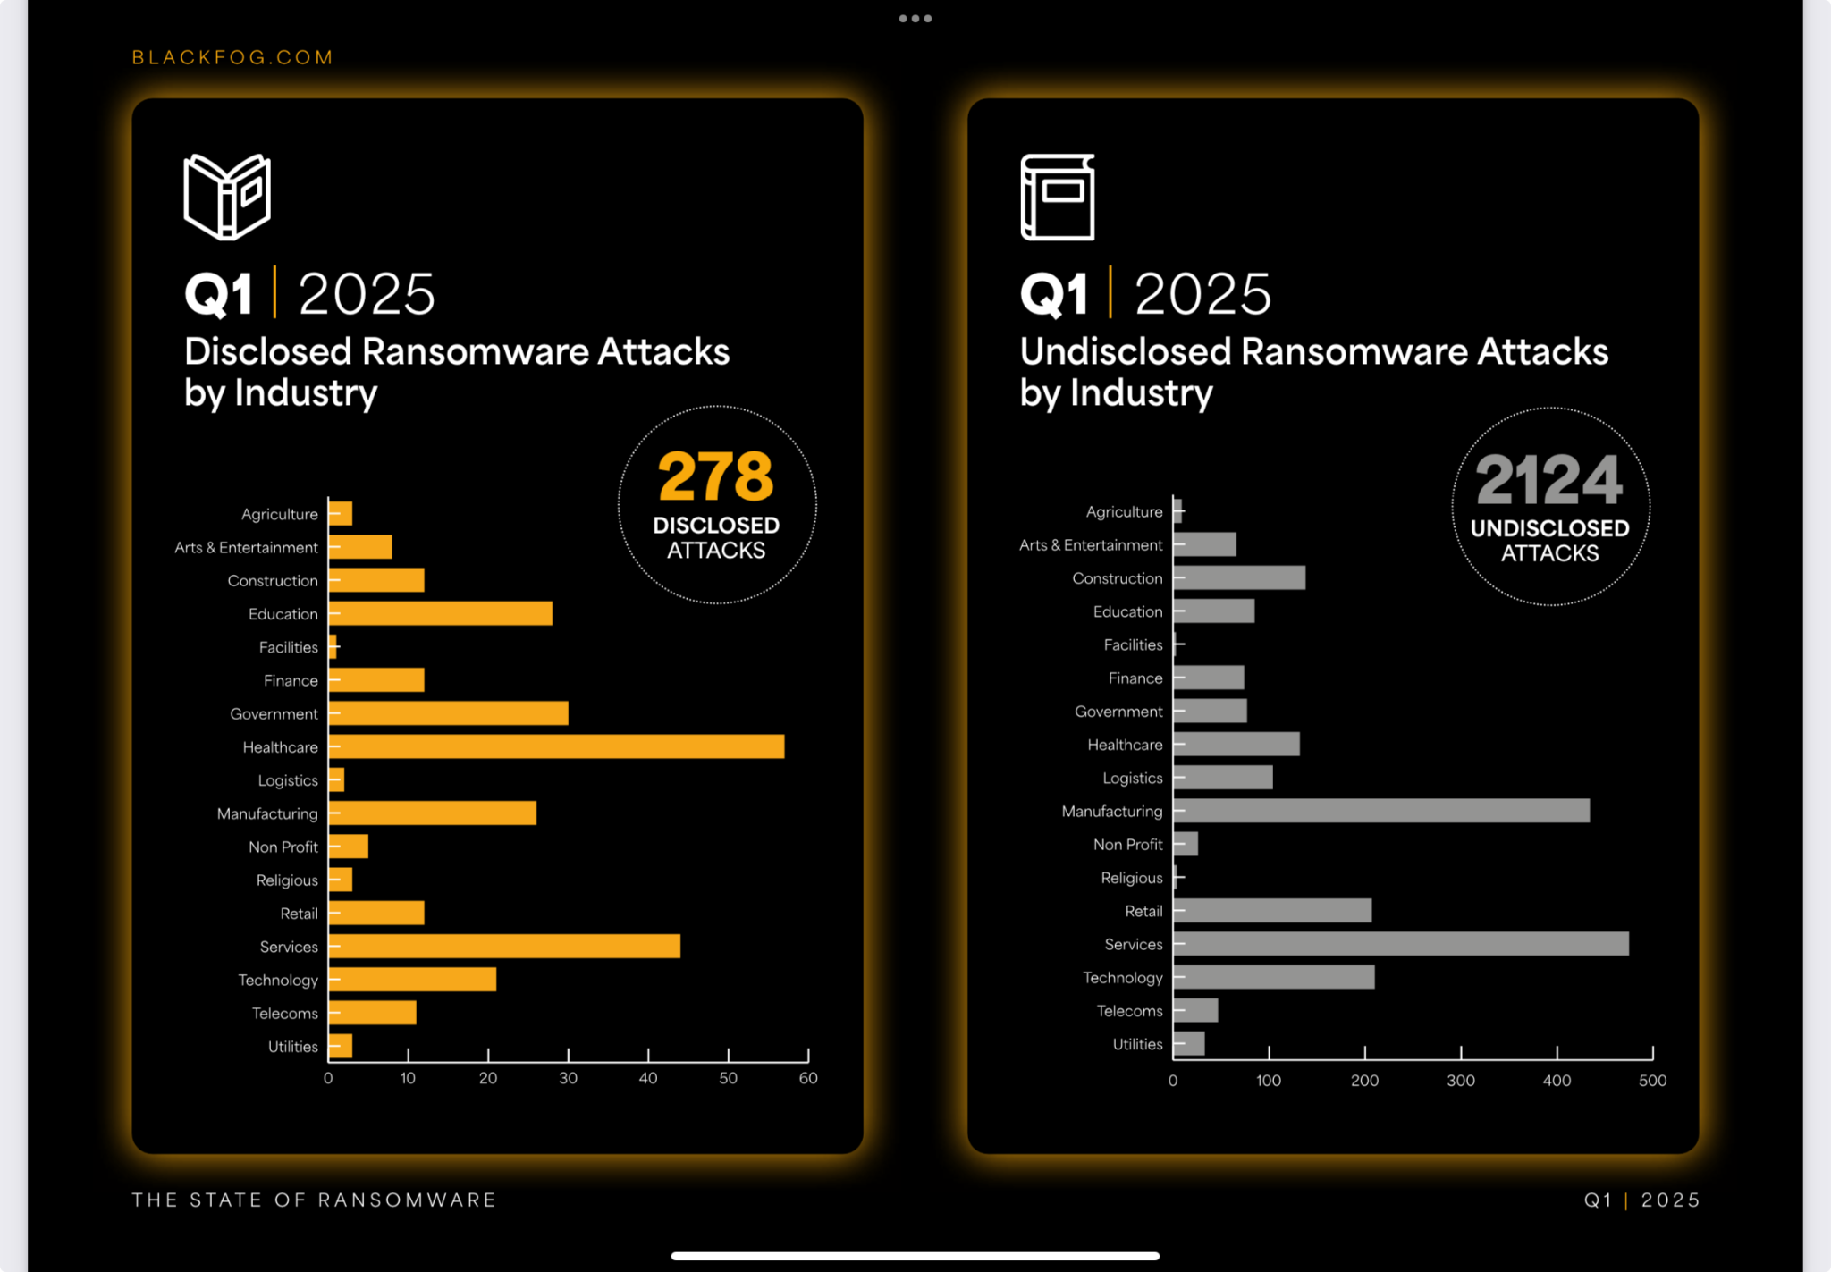Click the Q1 | 2025 footer label
Viewport: 1831px width, 1272px height.
pos(1641,1200)
